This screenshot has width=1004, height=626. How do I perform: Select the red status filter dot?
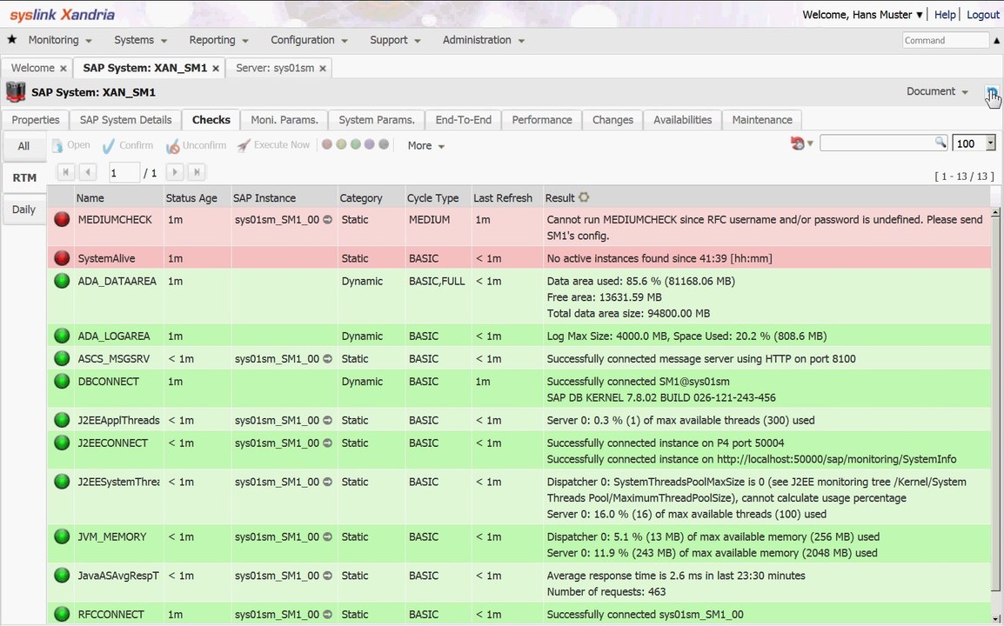click(x=327, y=144)
